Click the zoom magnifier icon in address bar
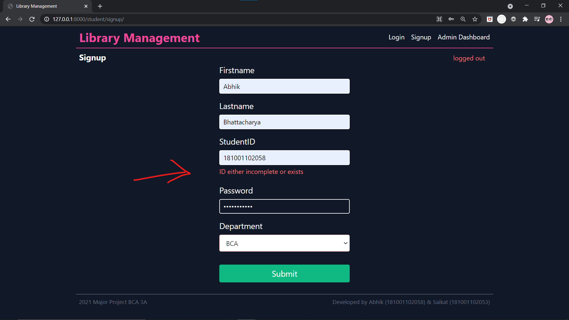The height and width of the screenshot is (320, 569). coord(463,19)
